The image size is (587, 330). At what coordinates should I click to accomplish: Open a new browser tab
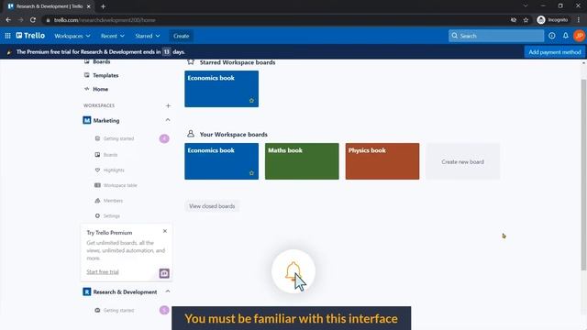(x=103, y=6)
